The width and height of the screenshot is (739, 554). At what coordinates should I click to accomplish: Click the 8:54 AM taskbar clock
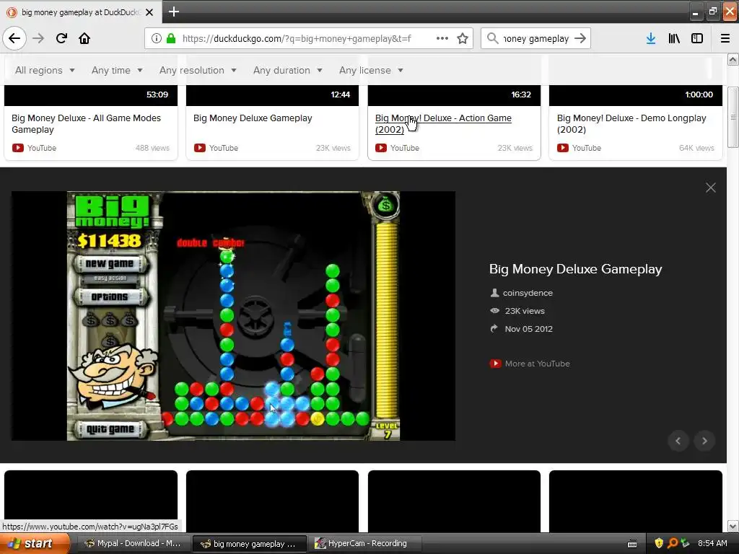click(712, 543)
